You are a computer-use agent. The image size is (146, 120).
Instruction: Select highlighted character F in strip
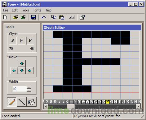coord(108,102)
